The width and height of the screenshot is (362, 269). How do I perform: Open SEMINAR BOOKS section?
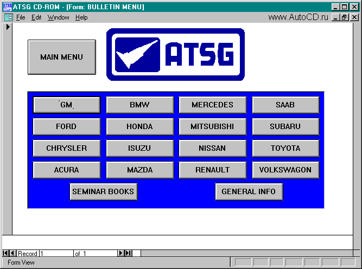click(x=104, y=191)
